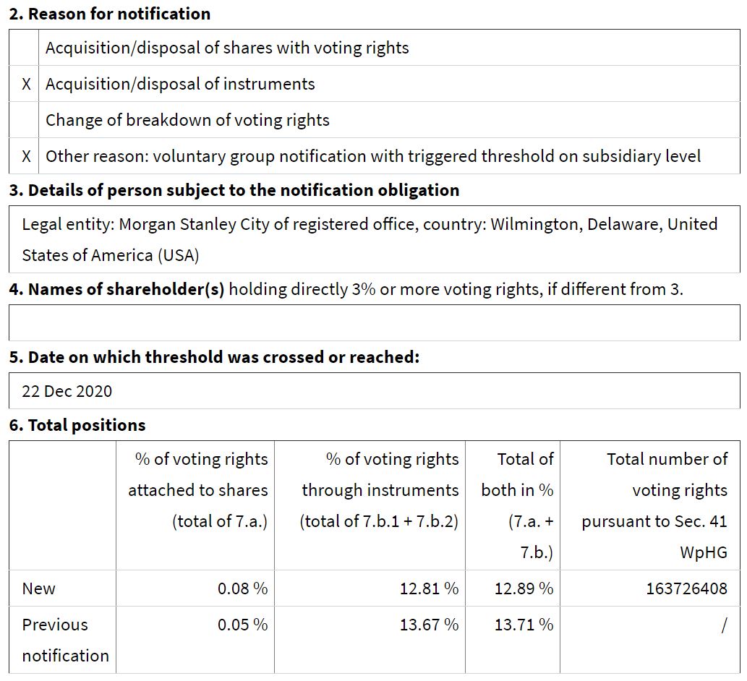Click the '6. Total positions' heading
747x681 pixels.
click(77, 425)
